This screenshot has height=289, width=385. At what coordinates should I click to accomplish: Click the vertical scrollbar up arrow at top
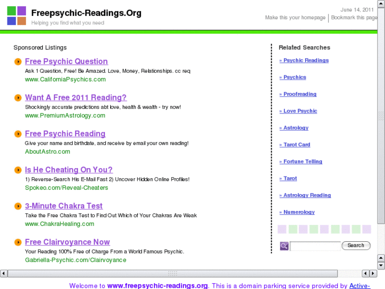point(381,4)
